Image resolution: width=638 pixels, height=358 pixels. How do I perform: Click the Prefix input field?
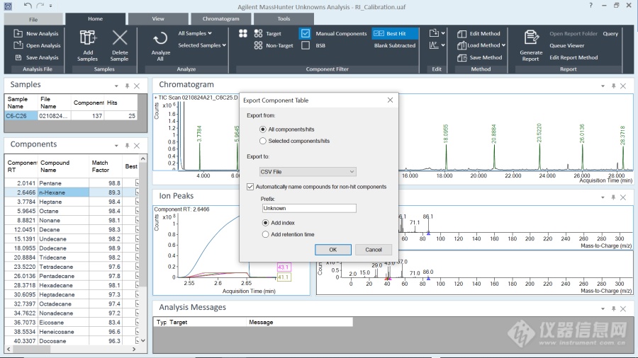309,208
